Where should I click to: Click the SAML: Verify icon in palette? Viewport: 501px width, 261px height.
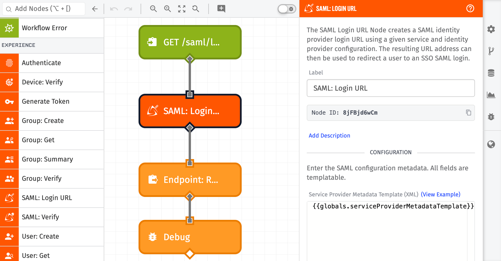(9, 217)
